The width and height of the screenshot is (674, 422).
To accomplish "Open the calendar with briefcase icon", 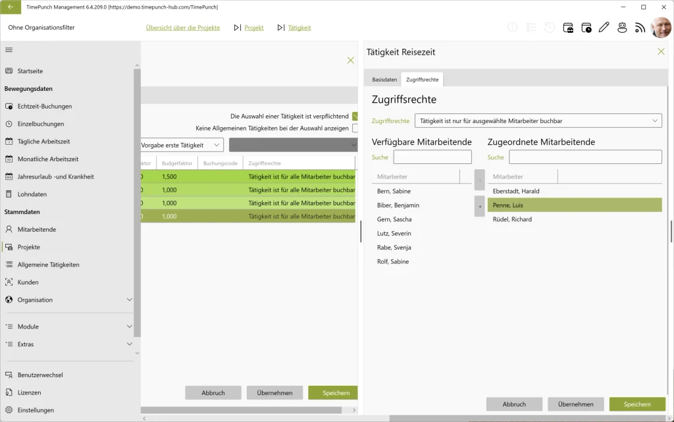I will 568,28.
